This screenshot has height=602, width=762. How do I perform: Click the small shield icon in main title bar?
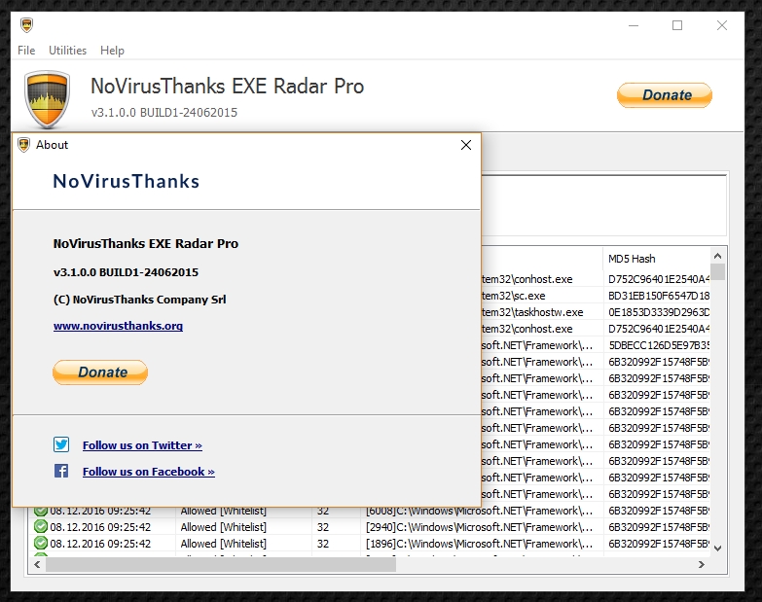[26, 25]
